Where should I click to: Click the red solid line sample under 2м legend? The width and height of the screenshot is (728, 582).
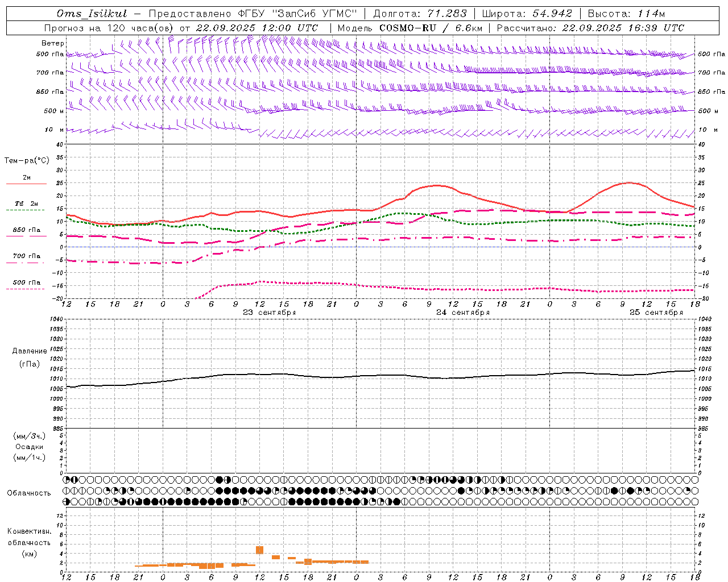click(x=26, y=184)
